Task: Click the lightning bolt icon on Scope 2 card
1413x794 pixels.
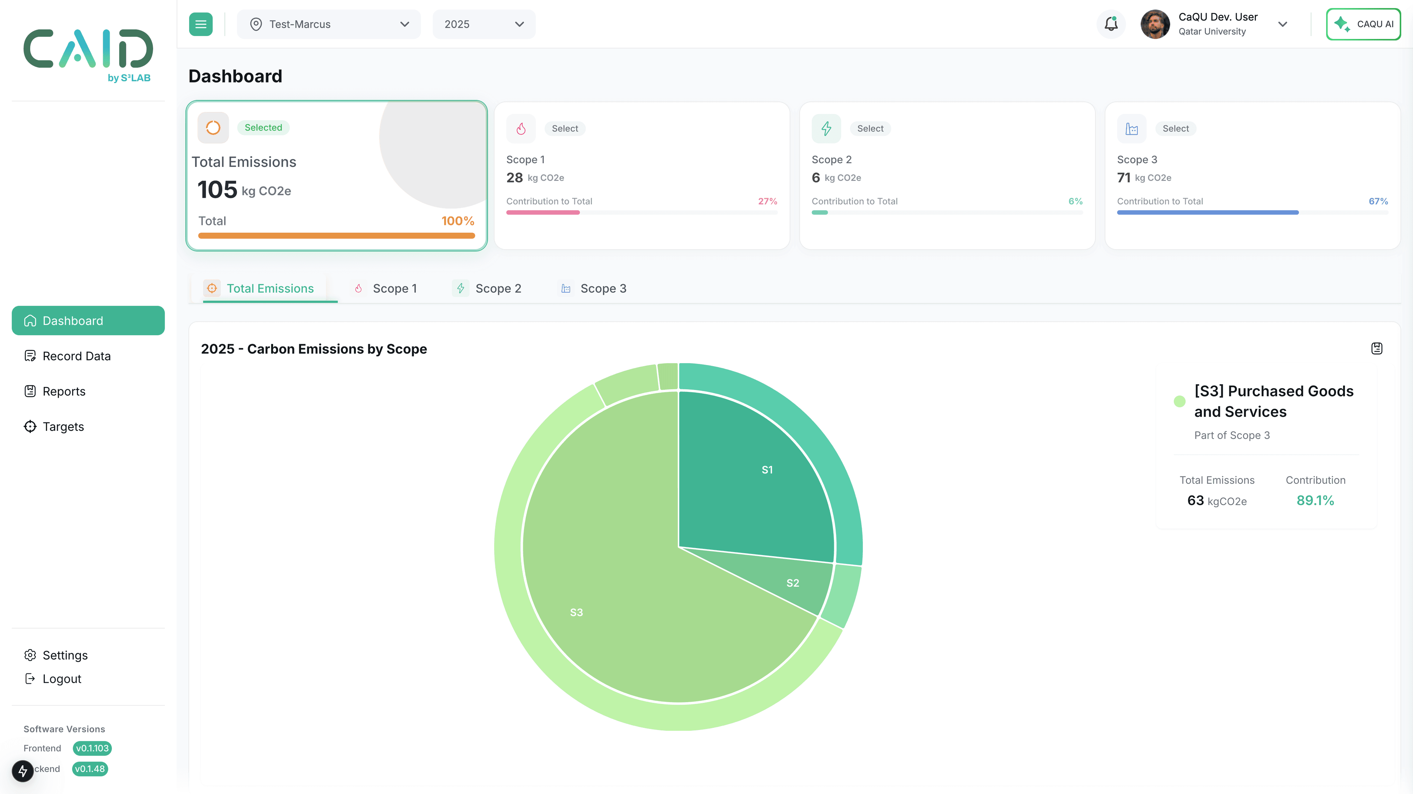Action: tap(826, 128)
